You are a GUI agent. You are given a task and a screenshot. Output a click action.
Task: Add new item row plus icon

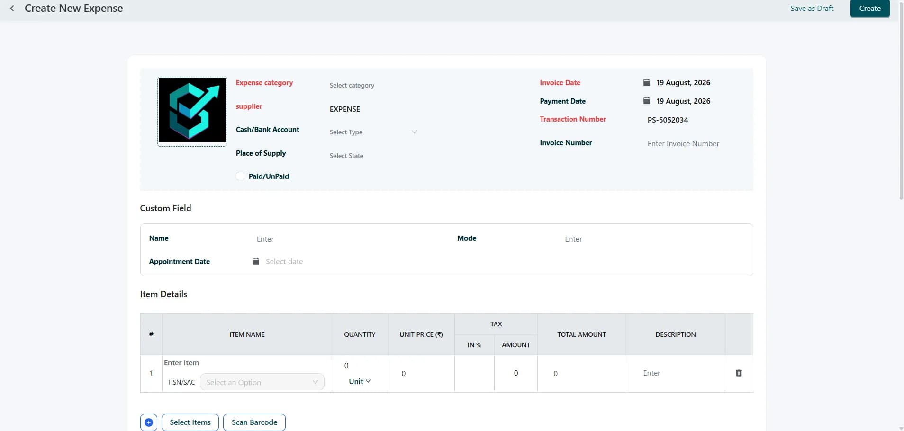149,422
